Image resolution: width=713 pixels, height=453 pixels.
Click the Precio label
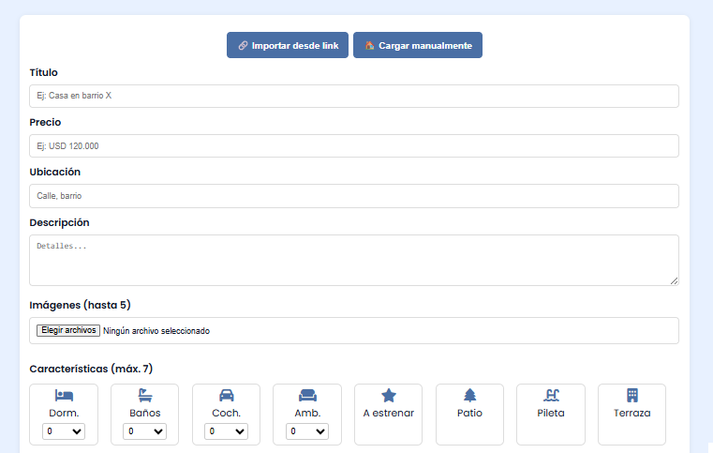coord(45,122)
